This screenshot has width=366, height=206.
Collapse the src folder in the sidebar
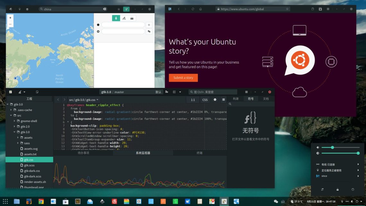tap(11, 115)
